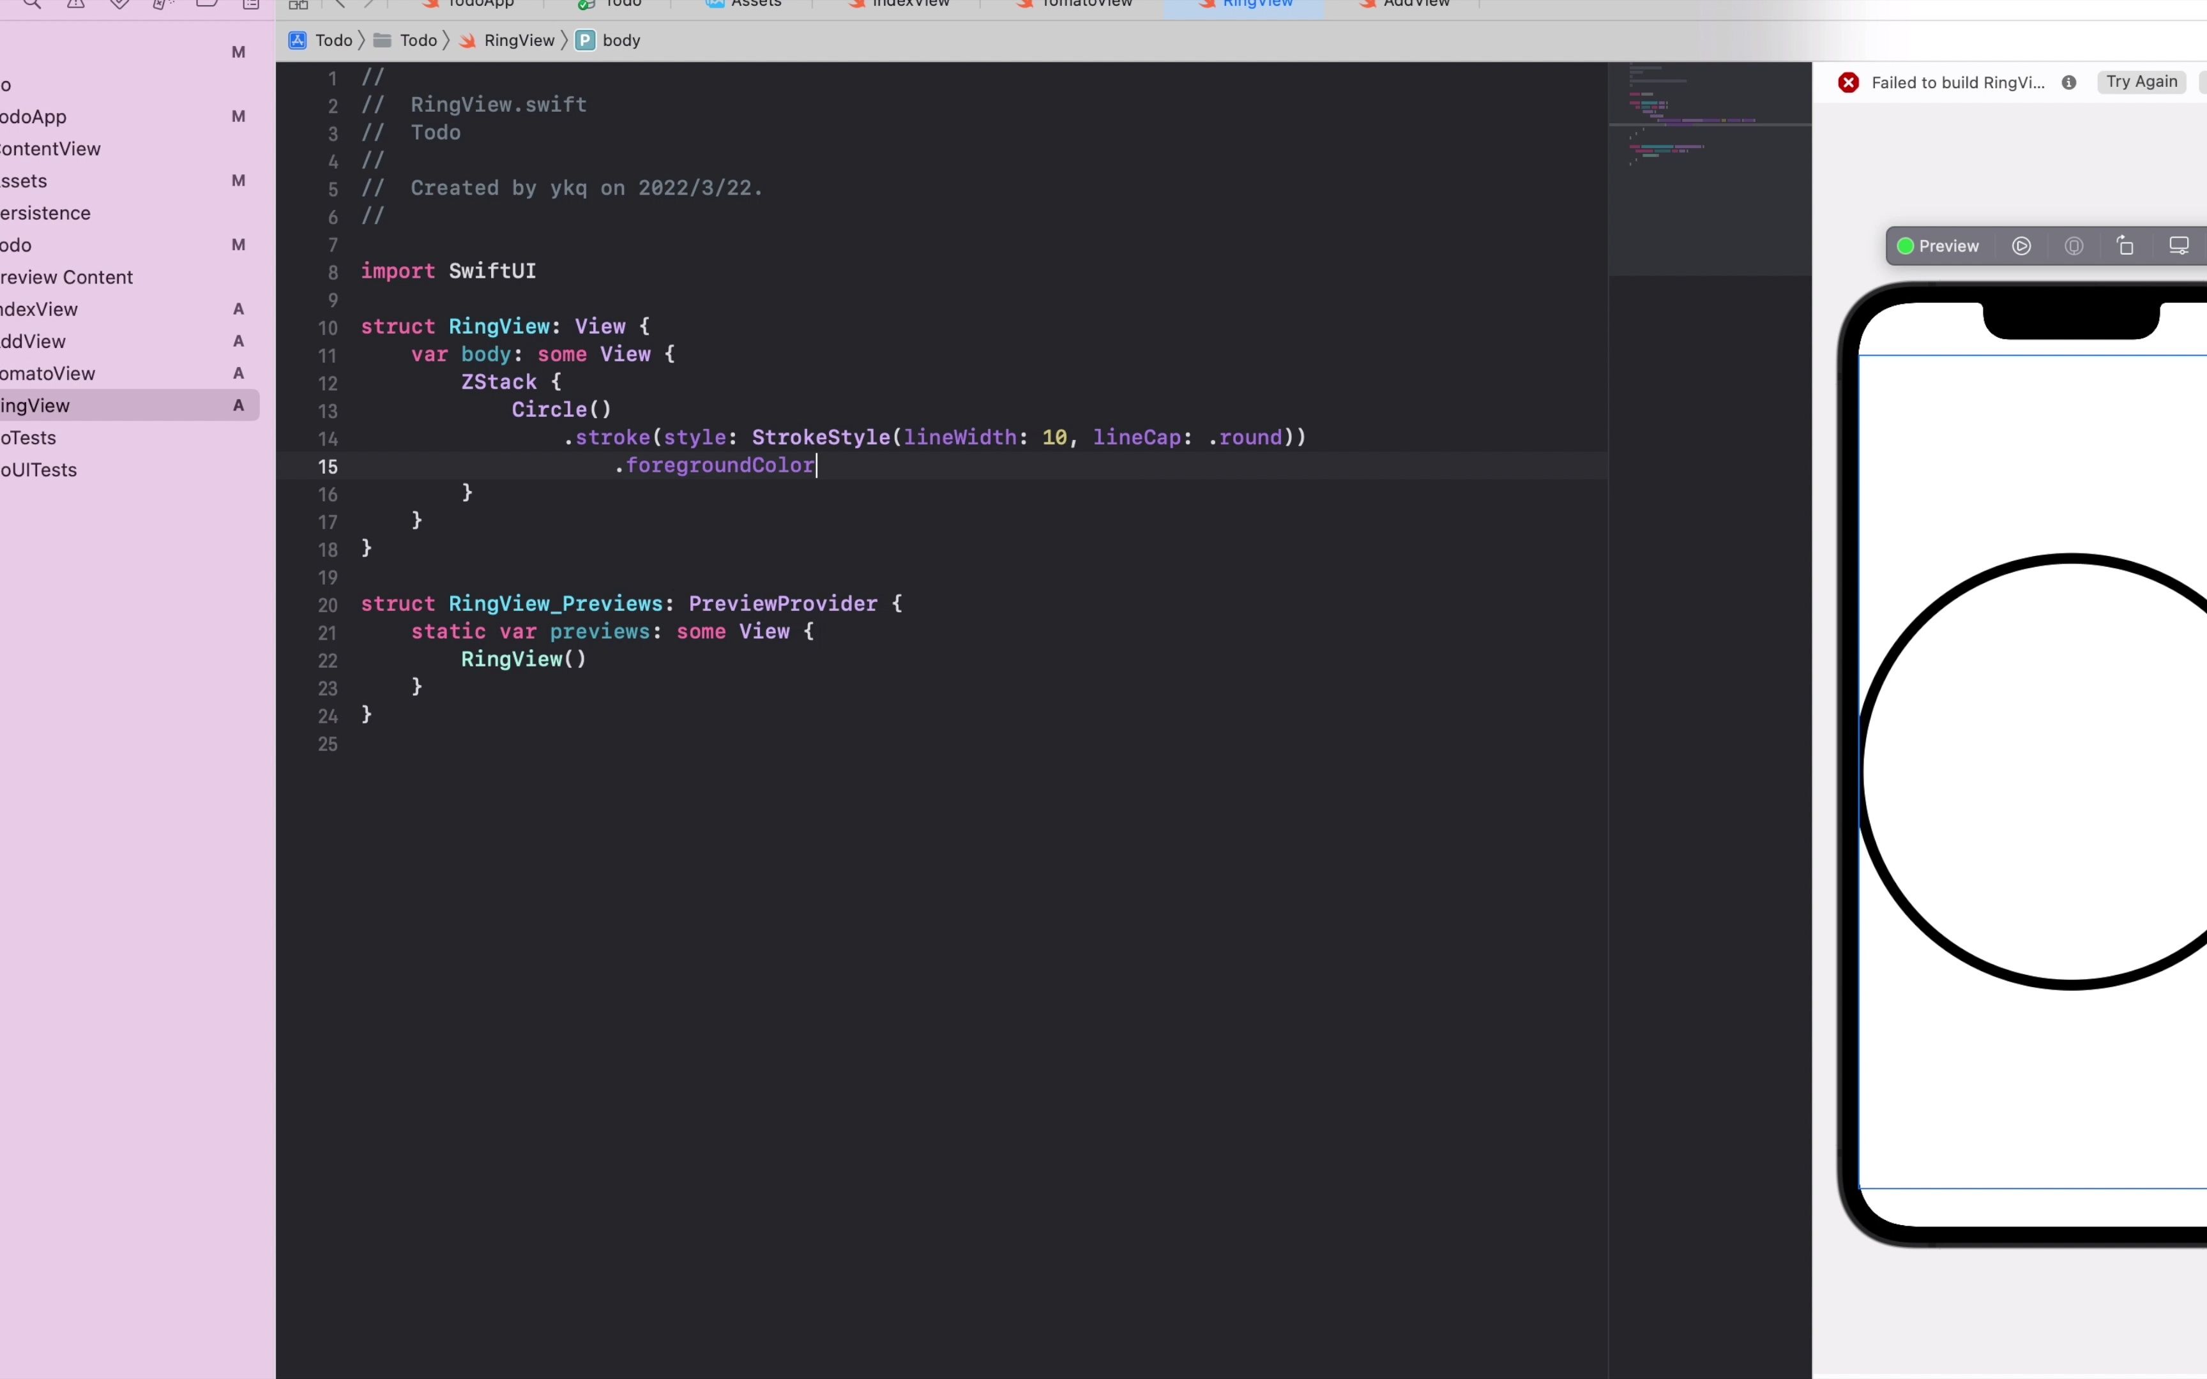The height and width of the screenshot is (1379, 2207).
Task: Open the body jump bar item
Action: coord(620,40)
